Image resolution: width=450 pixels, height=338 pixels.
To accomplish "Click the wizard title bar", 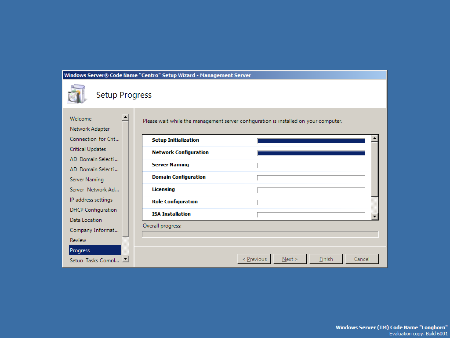I will pyautogui.click(x=225, y=75).
